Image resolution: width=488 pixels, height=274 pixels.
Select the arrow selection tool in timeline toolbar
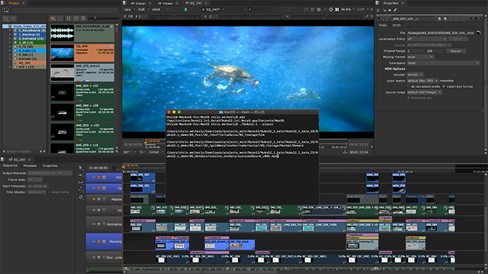coord(81,168)
